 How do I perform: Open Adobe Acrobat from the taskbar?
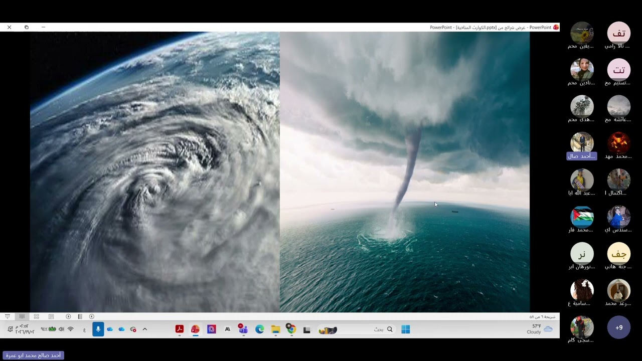[x=180, y=329]
